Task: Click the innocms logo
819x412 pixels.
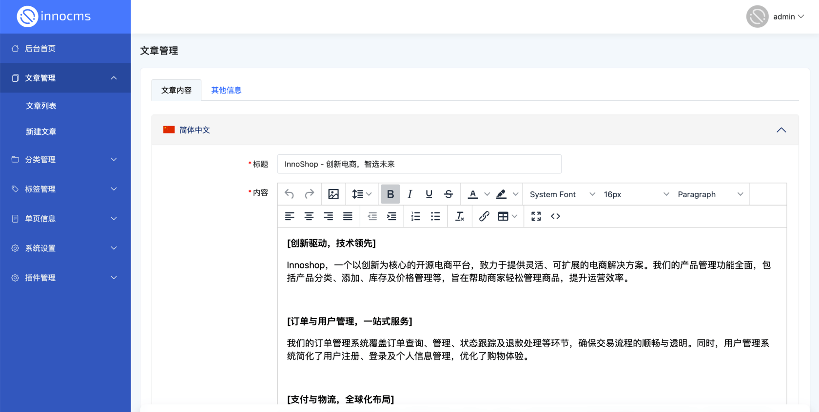Action: (x=54, y=17)
